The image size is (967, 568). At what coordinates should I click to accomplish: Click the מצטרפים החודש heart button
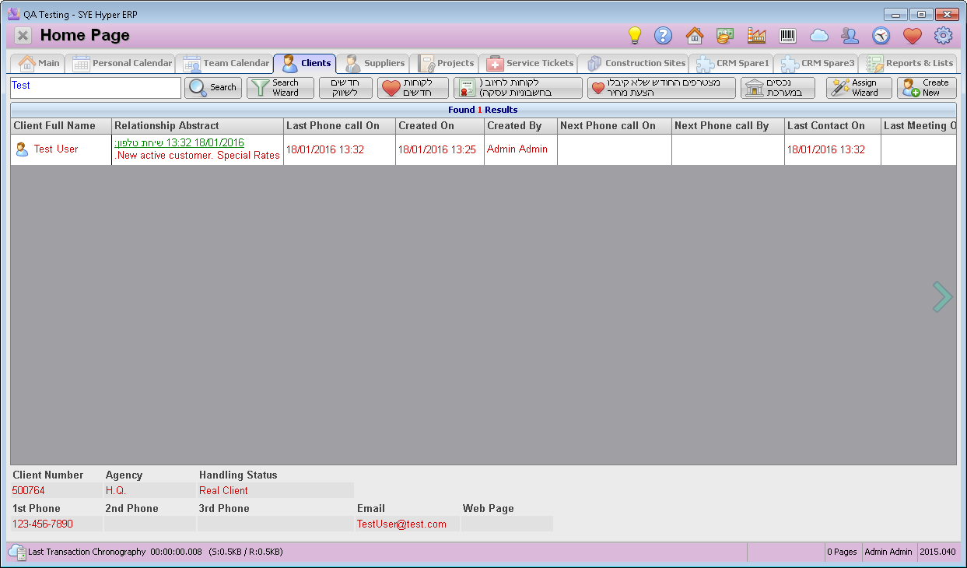[661, 88]
